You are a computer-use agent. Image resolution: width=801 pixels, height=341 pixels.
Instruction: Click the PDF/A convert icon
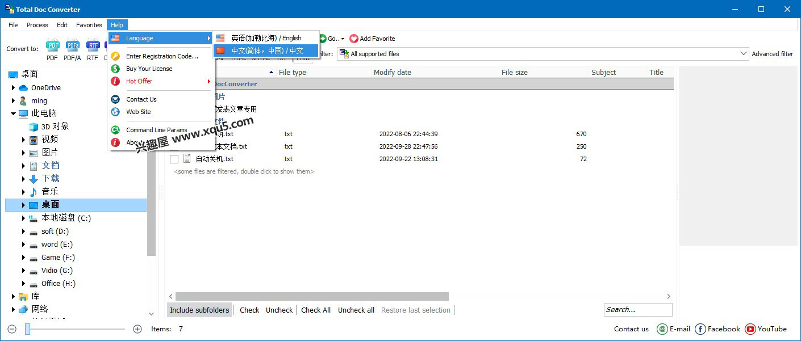click(x=73, y=46)
